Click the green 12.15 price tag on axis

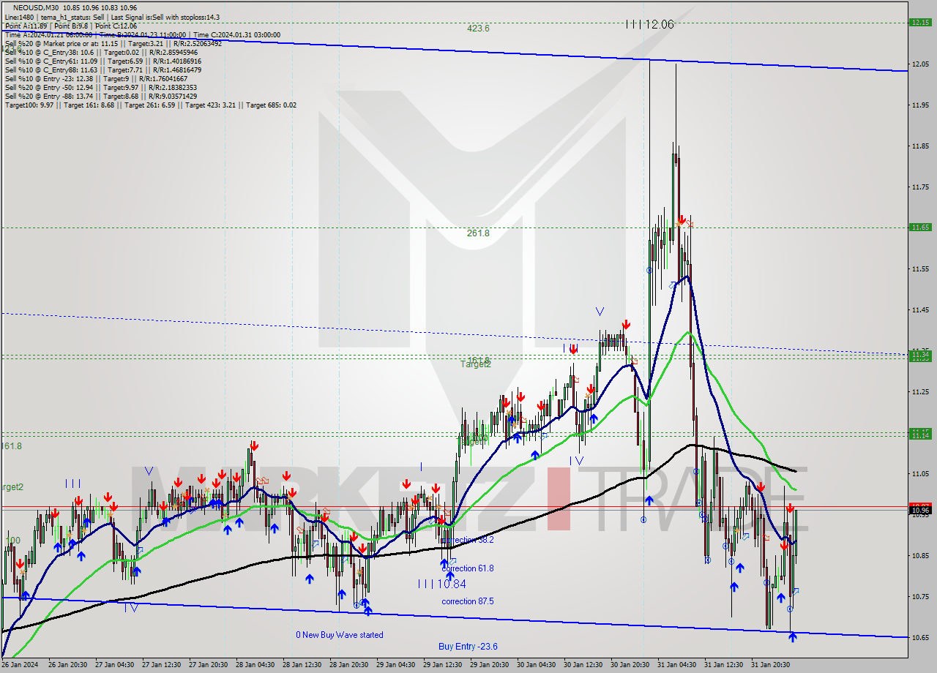tap(919, 22)
